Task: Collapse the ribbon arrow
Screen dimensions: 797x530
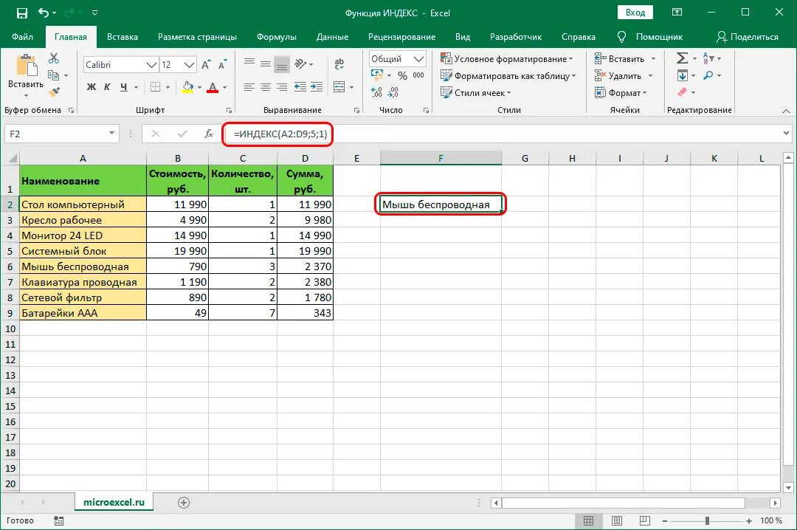Action: (x=786, y=111)
